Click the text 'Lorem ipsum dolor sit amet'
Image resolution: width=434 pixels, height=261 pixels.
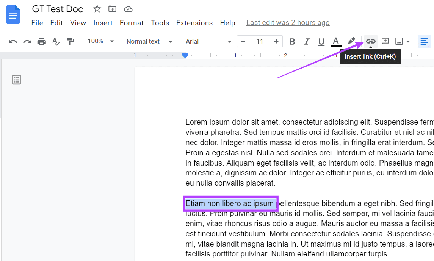pos(232,122)
